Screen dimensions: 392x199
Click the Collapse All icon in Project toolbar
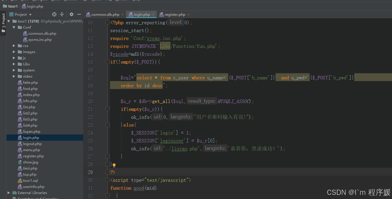pyautogui.click(x=62, y=14)
